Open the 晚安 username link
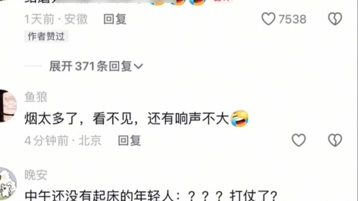 pos(36,175)
